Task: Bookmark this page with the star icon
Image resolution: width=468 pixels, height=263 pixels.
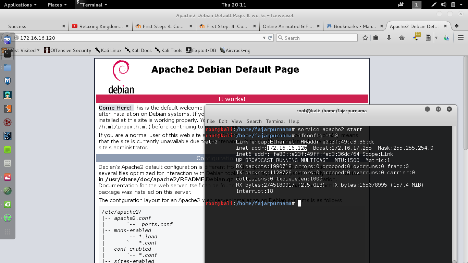Action: [x=365, y=38]
